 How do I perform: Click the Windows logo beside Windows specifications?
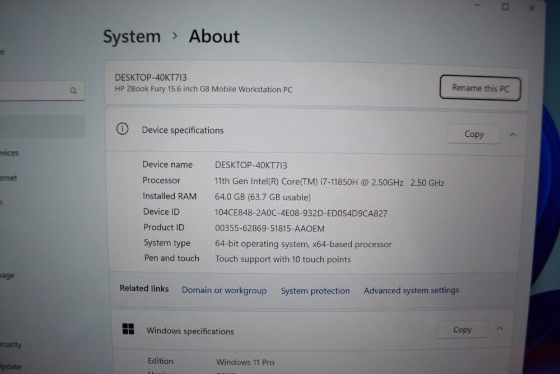point(128,329)
